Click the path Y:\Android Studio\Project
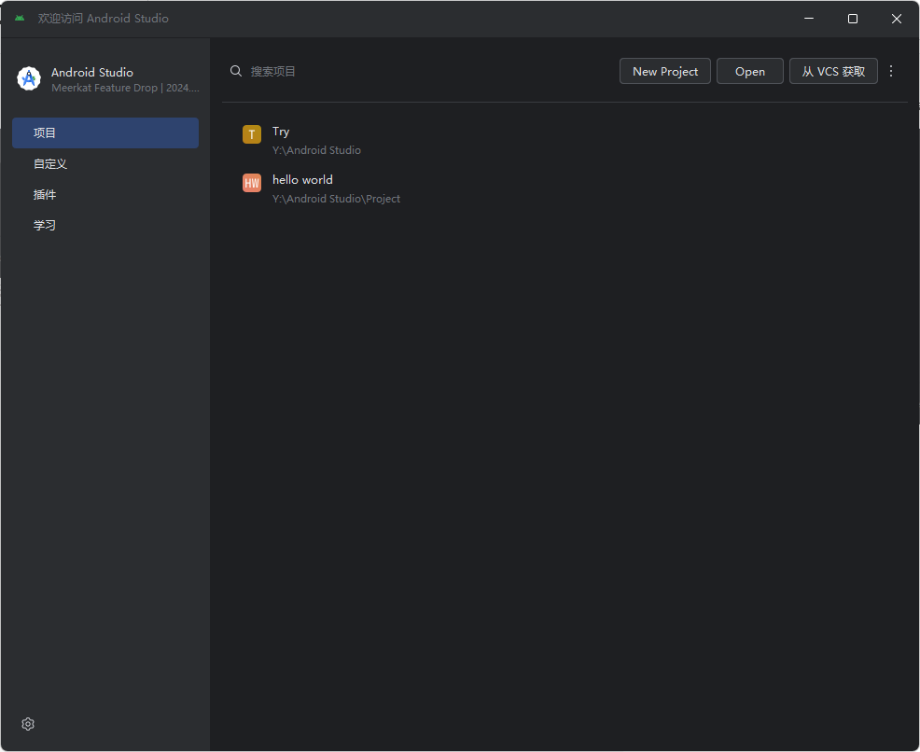This screenshot has height=752, width=920. (336, 199)
